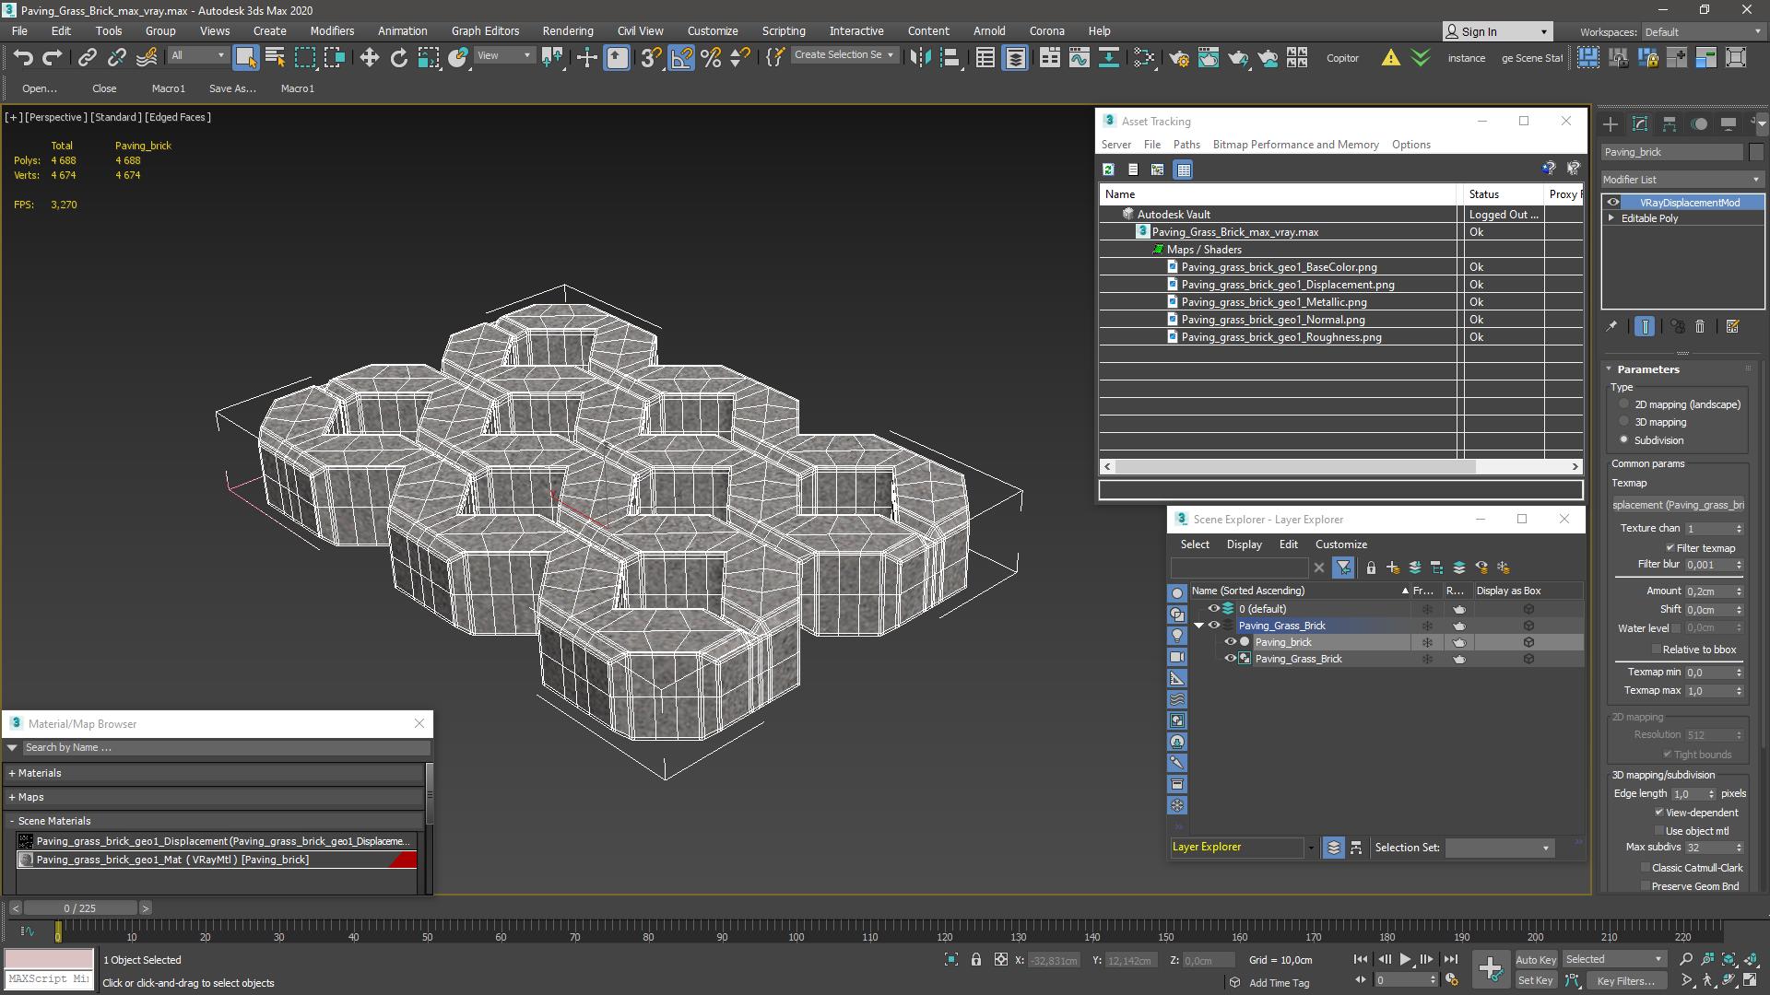Click the Subdivision radio button in Parameters
The image size is (1770, 995).
1625,439
